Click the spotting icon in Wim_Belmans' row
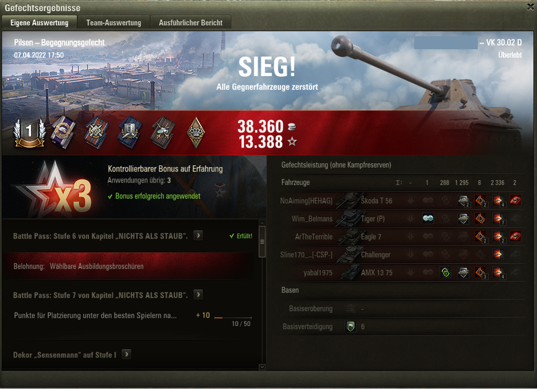537x389 pixels. coord(428,218)
